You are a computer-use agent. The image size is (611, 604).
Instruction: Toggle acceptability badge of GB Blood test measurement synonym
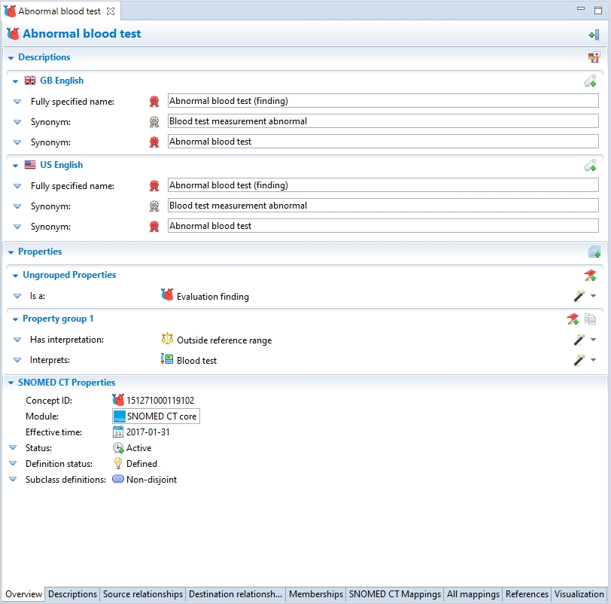[x=154, y=121]
